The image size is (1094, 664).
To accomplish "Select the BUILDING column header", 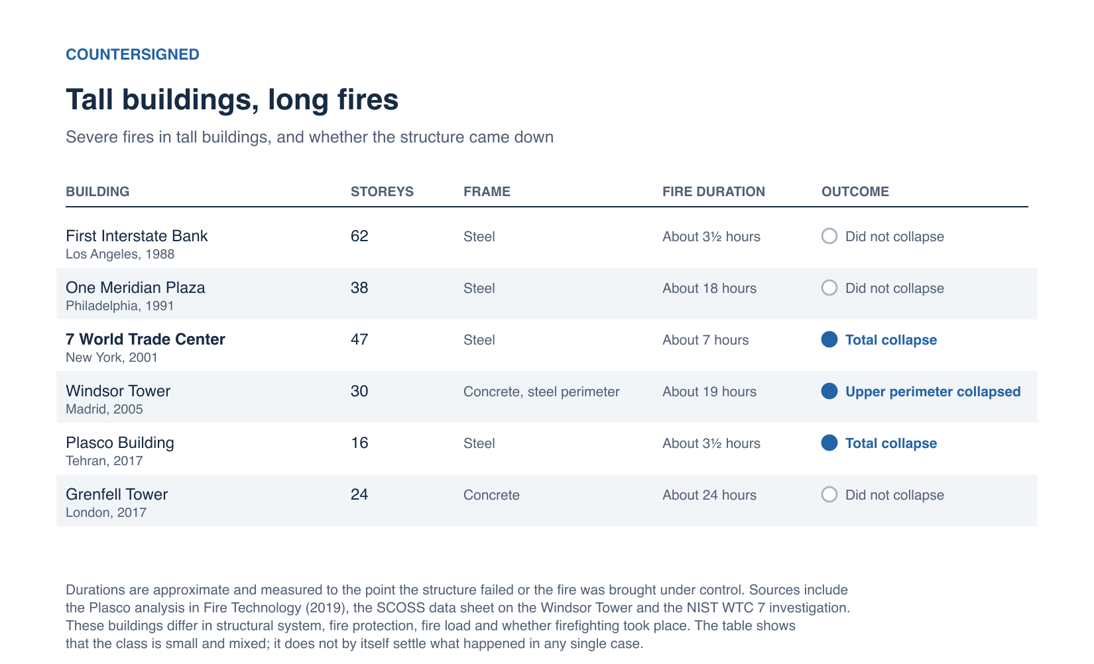I will [97, 192].
